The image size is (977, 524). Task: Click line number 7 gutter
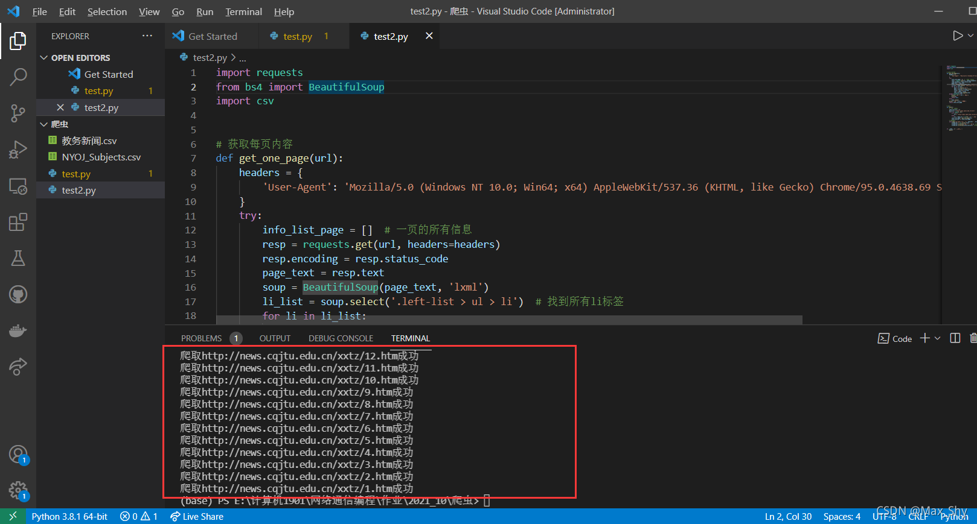point(193,158)
